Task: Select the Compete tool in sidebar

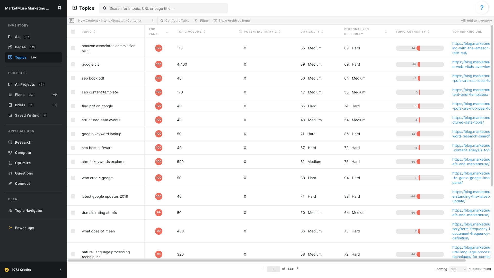Action: (x=23, y=152)
